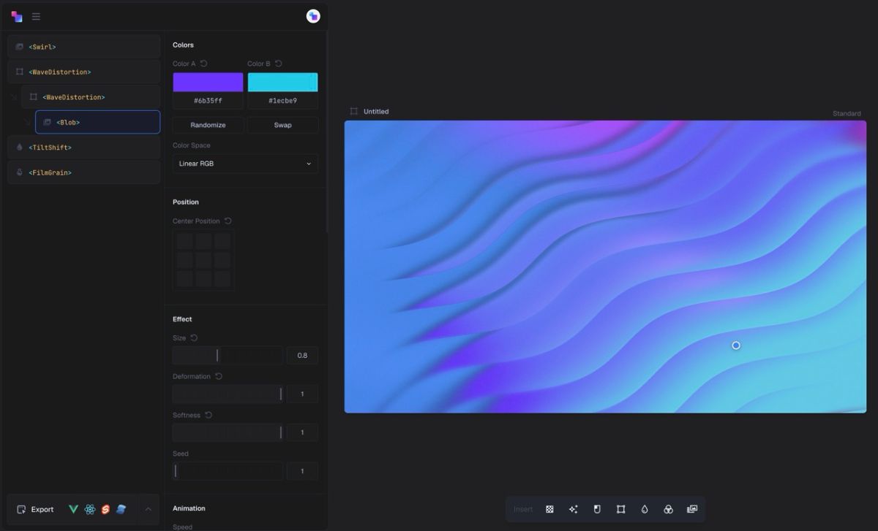Expand the export options chevron
878x531 pixels.
coord(148,509)
